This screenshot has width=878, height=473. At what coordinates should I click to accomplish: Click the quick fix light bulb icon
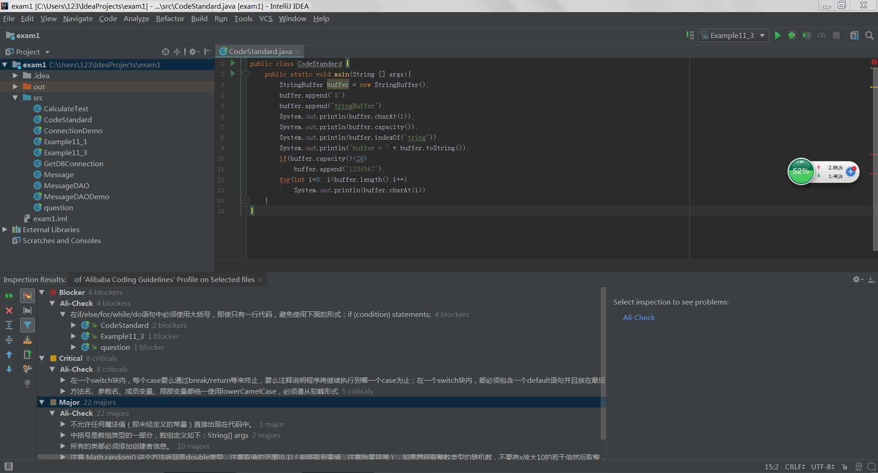(x=27, y=384)
